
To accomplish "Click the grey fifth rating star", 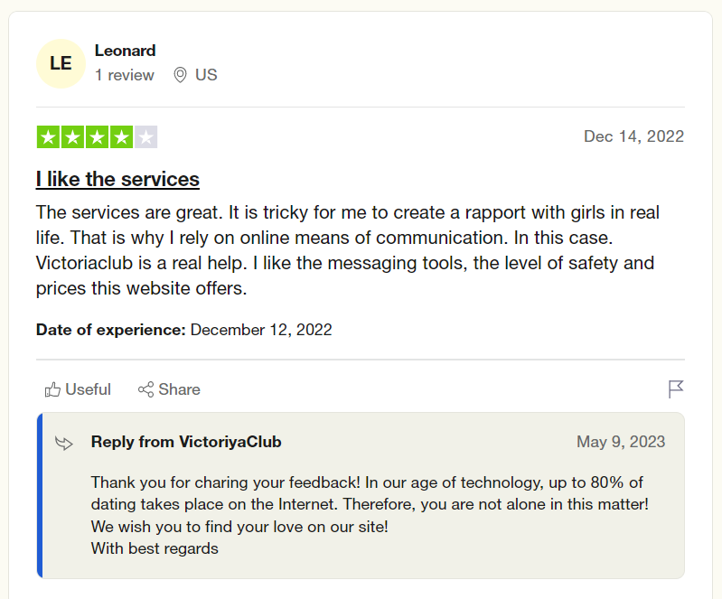I will (146, 137).
